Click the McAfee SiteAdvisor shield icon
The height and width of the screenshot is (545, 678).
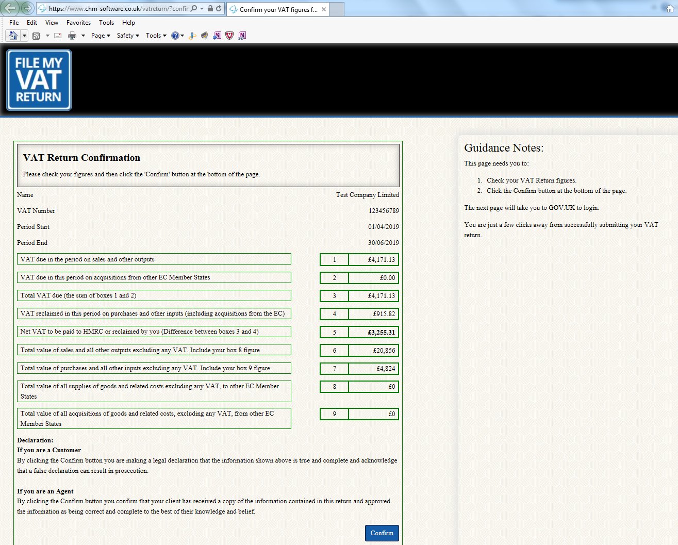(229, 35)
